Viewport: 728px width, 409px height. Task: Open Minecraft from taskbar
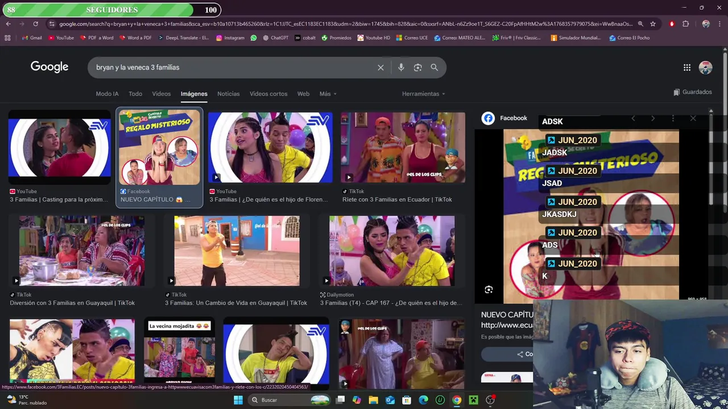coord(473,400)
